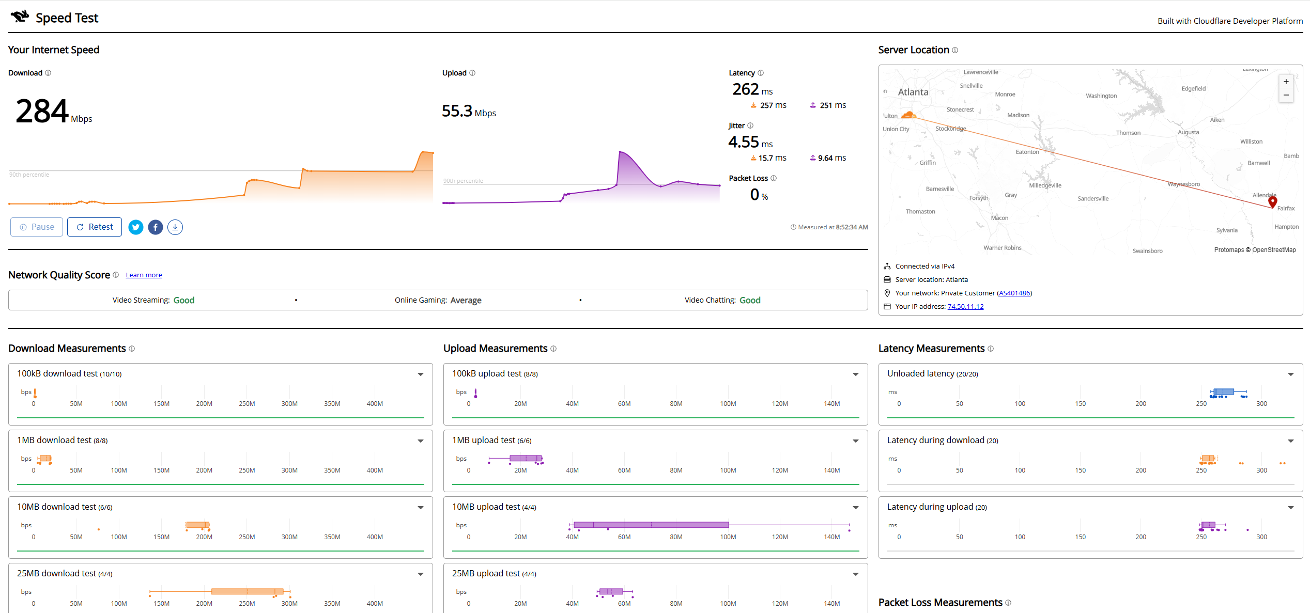Download the results file
Screen dimensions: 1310x613
point(175,227)
